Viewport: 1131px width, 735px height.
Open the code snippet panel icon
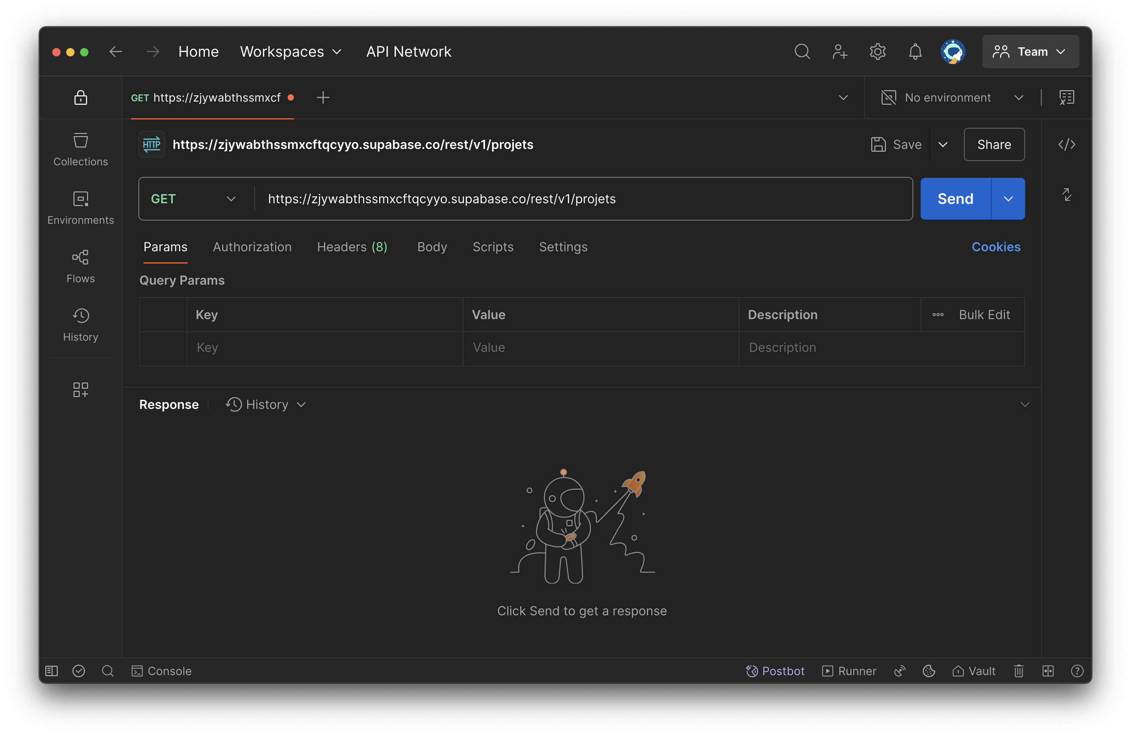click(x=1066, y=144)
